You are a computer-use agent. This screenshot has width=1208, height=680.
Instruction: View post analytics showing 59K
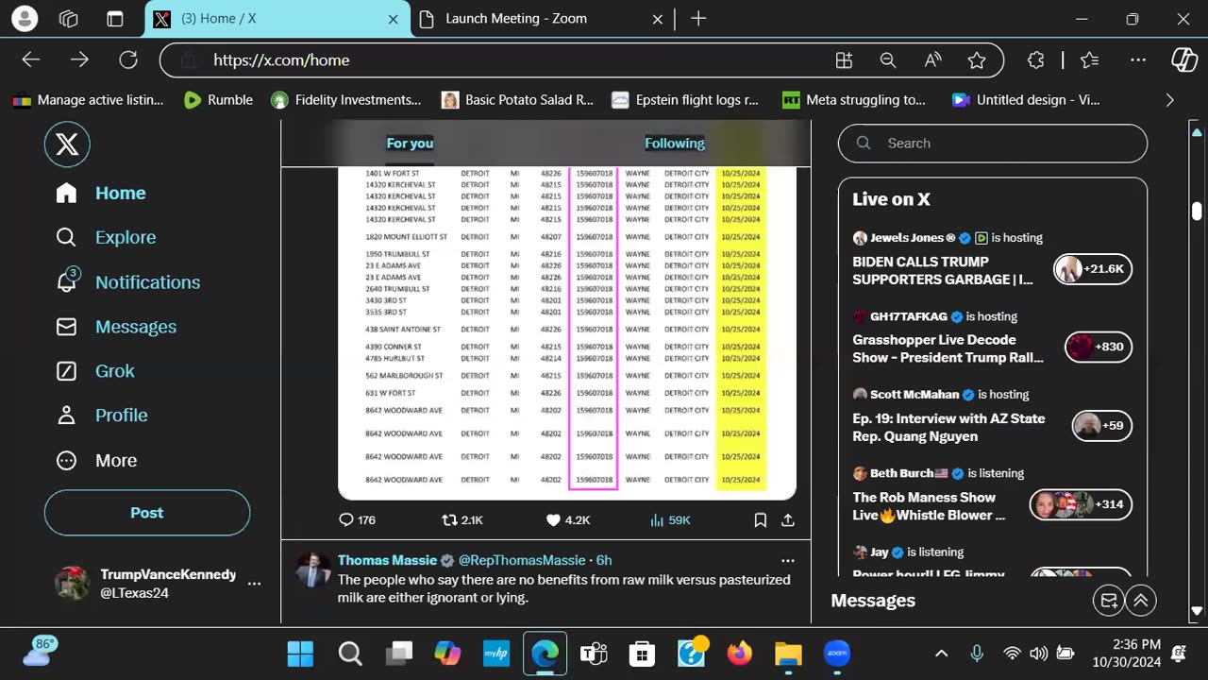pyautogui.click(x=670, y=520)
